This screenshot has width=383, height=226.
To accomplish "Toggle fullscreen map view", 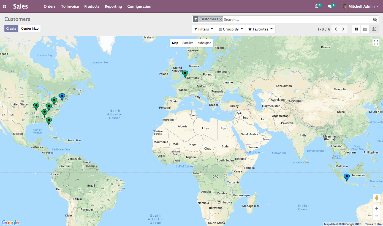I will pos(376,43).
